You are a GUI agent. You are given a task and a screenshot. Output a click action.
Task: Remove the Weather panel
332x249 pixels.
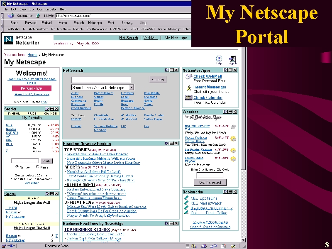coord(235,112)
